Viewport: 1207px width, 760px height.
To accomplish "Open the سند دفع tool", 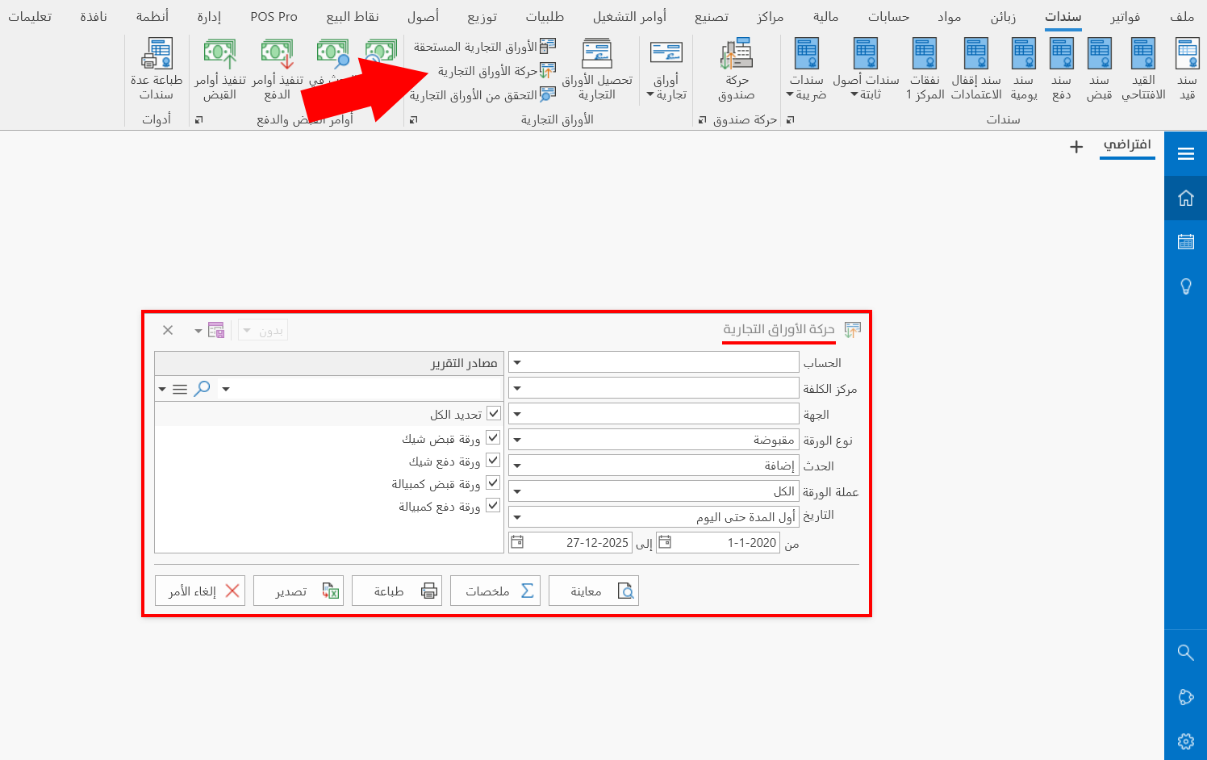I will (x=1060, y=69).
